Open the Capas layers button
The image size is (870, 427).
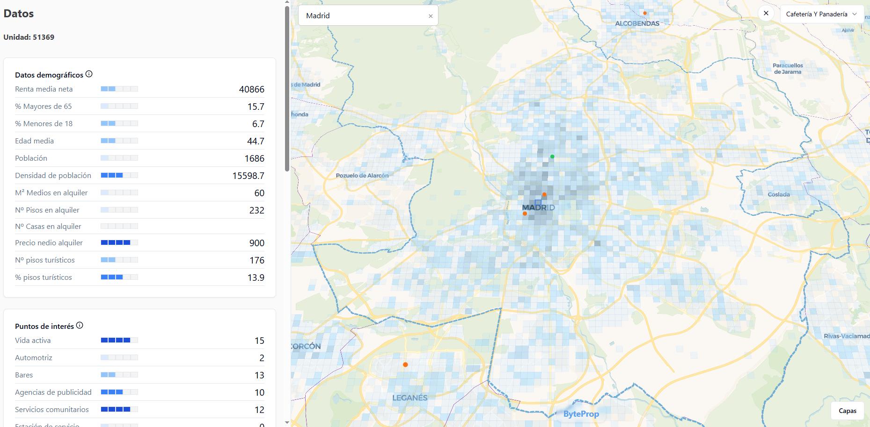(x=847, y=411)
